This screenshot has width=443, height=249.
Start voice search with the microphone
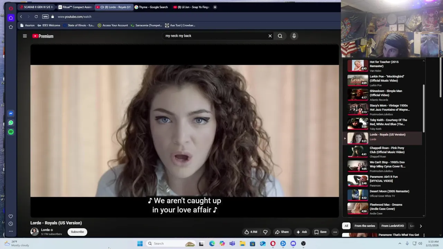[294, 36]
